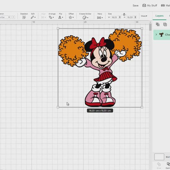The width and height of the screenshot is (170, 170).
Task: Click the bottom-left selection handle
Action: click(58, 107)
